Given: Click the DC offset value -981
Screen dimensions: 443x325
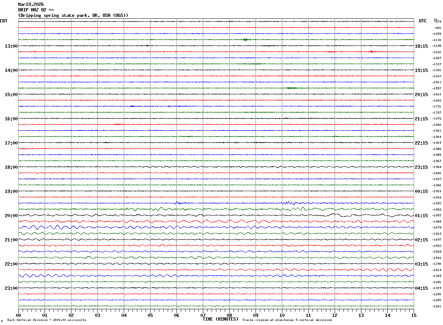Looking at the screenshot, I should click(x=437, y=28).
